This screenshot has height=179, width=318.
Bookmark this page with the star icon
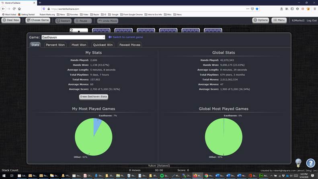point(257,8)
